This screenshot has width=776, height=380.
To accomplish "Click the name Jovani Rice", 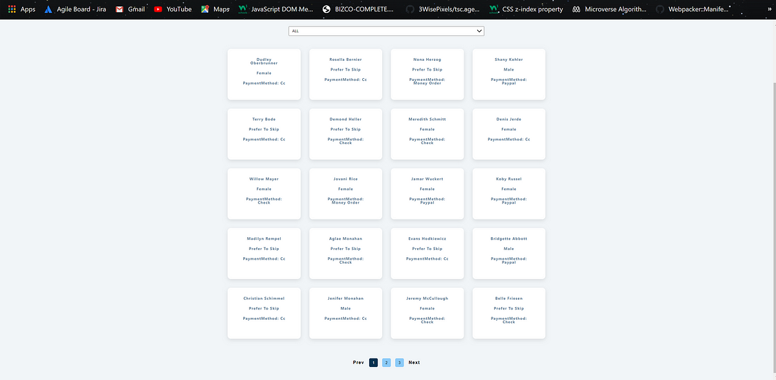I will tap(345, 179).
